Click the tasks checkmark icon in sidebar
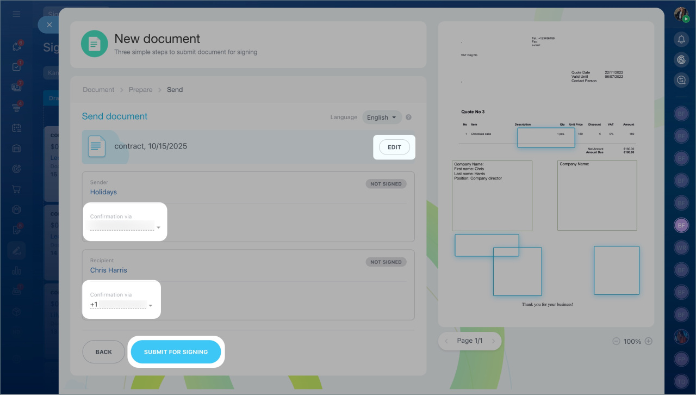This screenshot has height=395, width=696. pos(16,67)
